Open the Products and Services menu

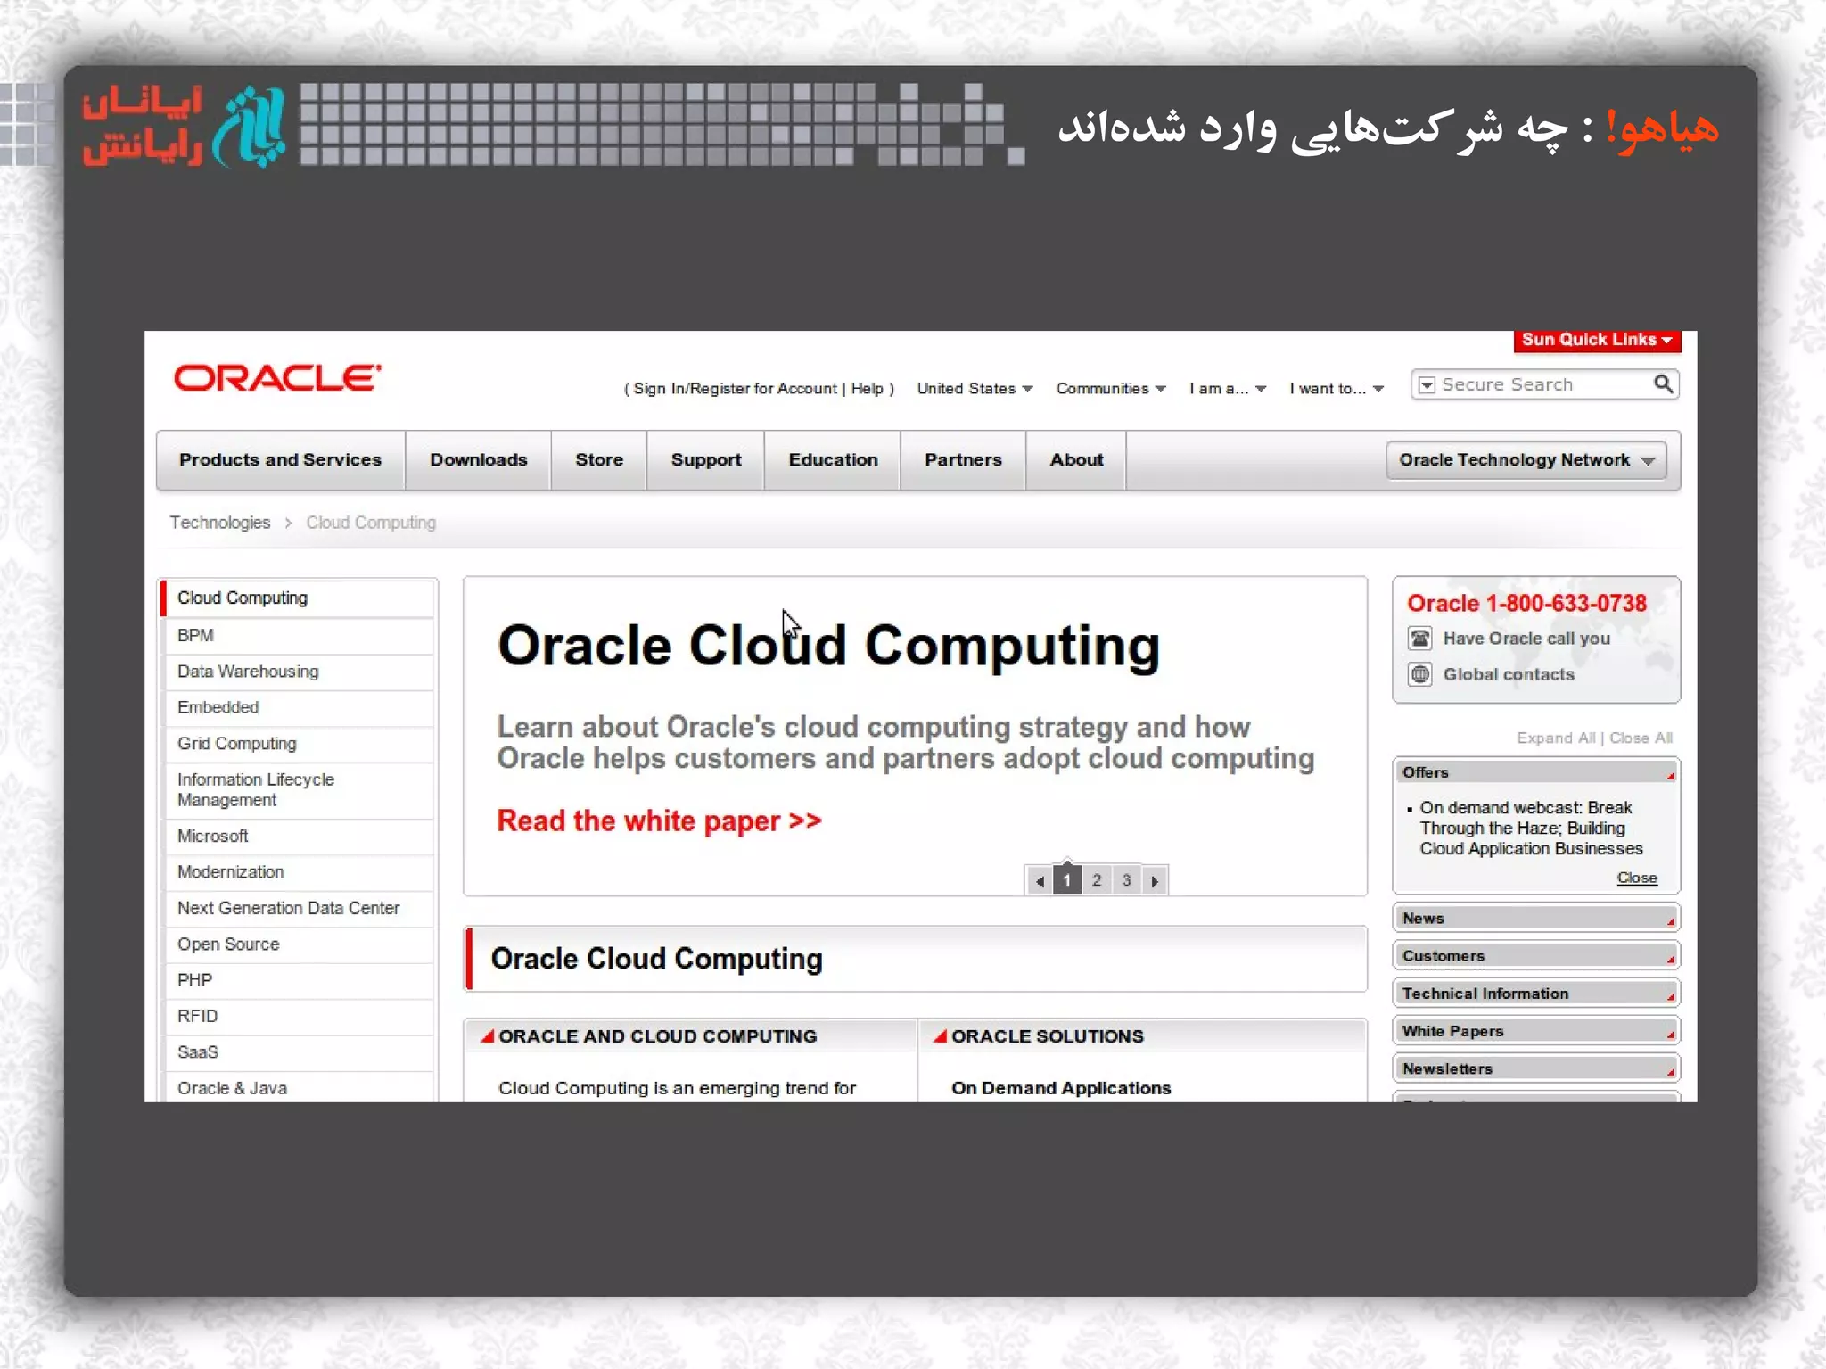280,460
